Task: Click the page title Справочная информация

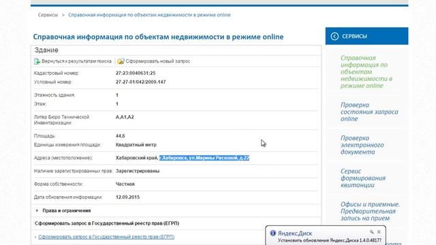Action: (x=158, y=37)
